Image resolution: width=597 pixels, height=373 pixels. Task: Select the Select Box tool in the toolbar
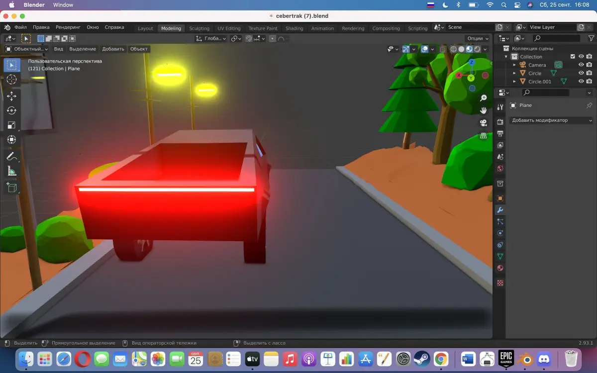coord(12,65)
